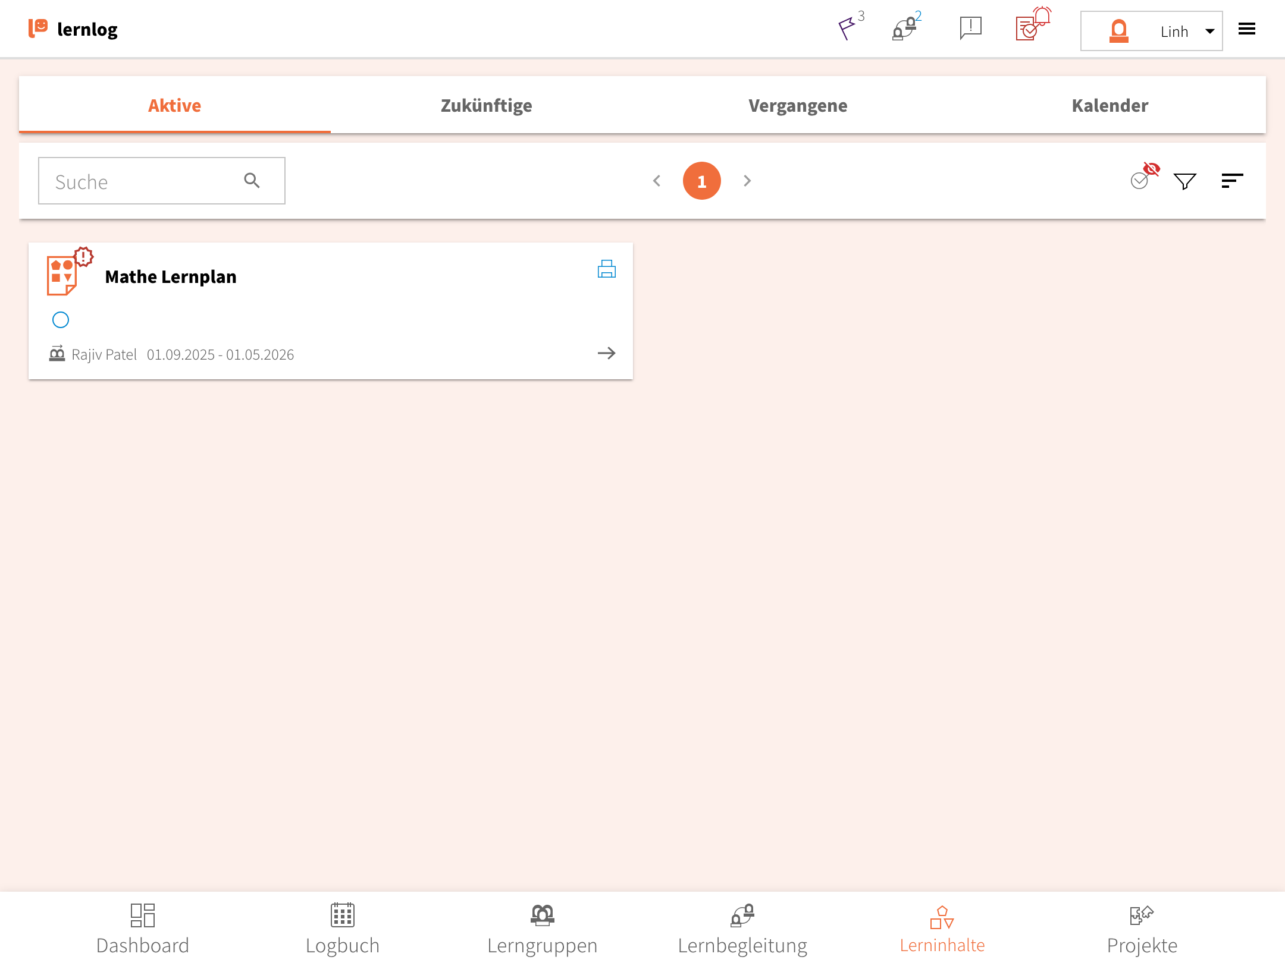Image resolution: width=1285 pixels, height=963 pixels.
Task: Open the feedback message icon
Action: 970,28
